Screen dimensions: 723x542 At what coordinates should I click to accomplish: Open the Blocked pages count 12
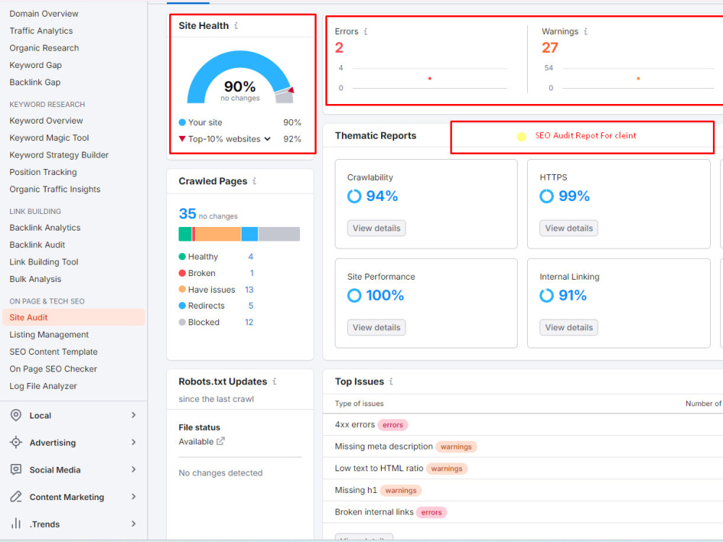249,322
